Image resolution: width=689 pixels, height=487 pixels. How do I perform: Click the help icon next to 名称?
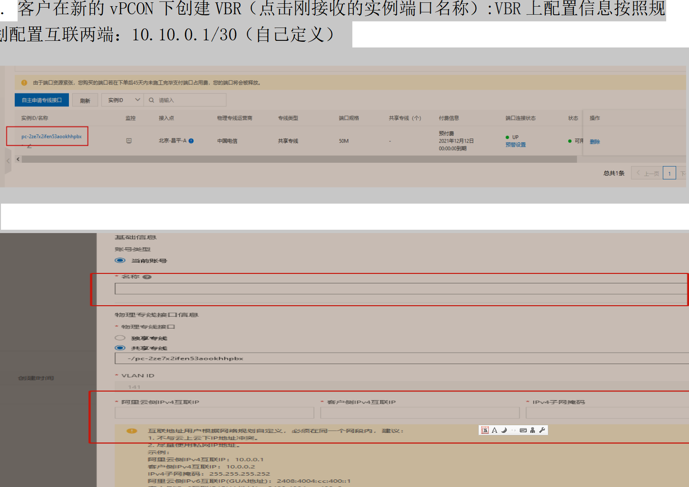(x=147, y=277)
